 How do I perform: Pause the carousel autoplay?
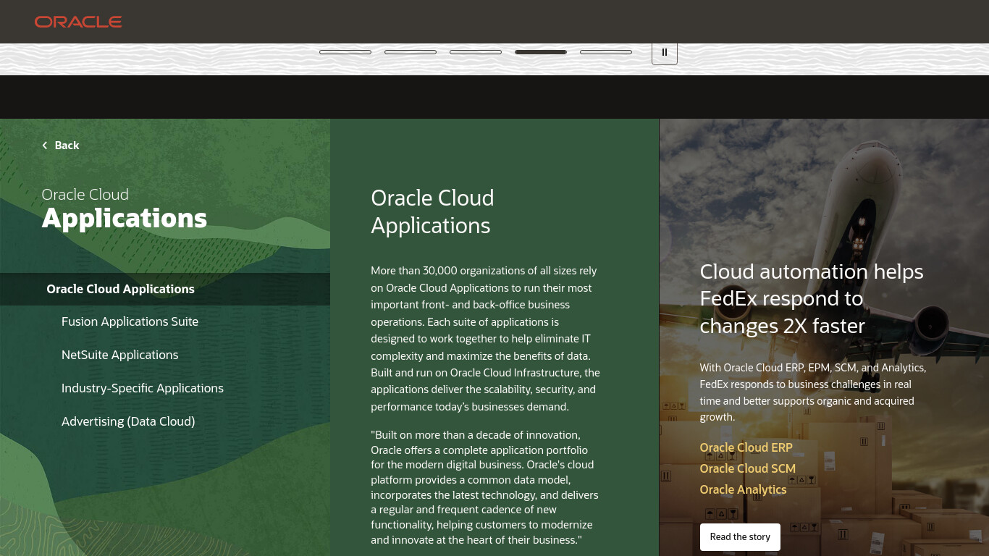[x=665, y=53]
